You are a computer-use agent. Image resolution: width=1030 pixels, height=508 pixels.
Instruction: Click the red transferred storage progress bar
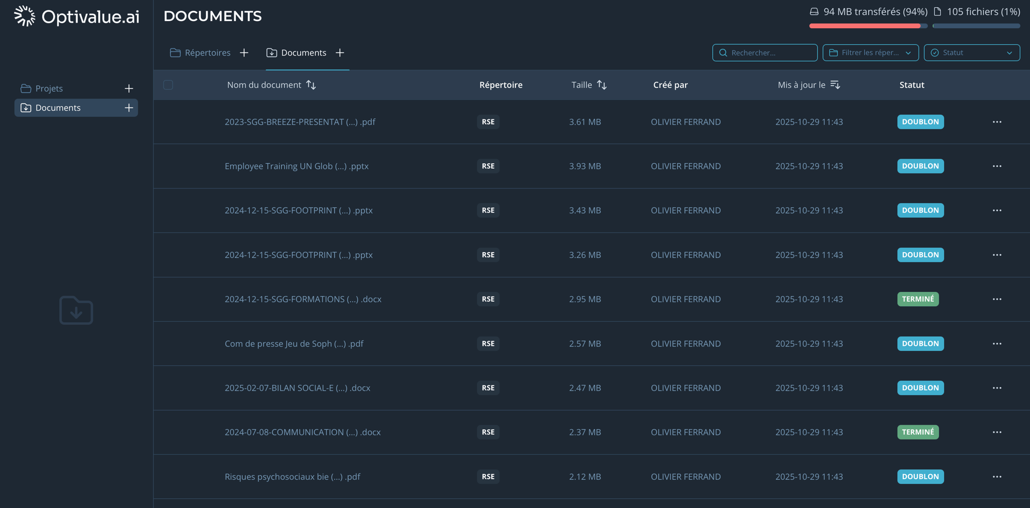865,26
